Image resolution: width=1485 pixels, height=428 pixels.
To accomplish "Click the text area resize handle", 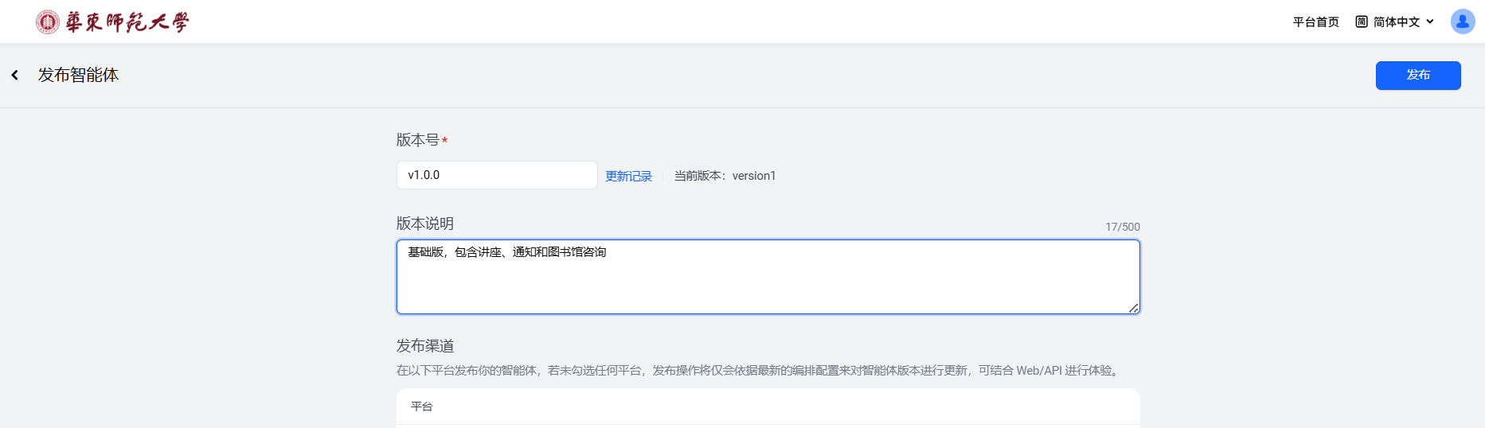I will pos(1133,308).
